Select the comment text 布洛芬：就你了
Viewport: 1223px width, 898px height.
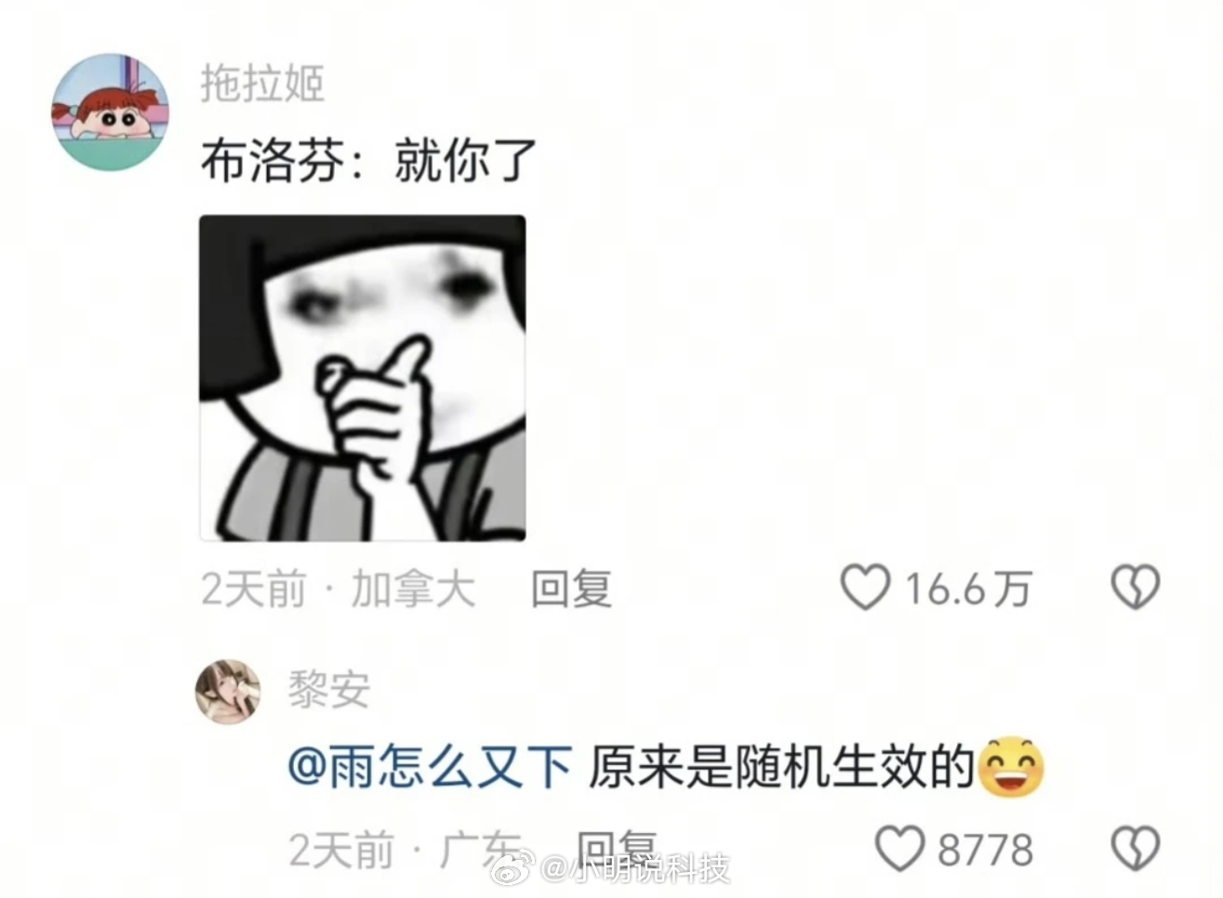tap(369, 162)
